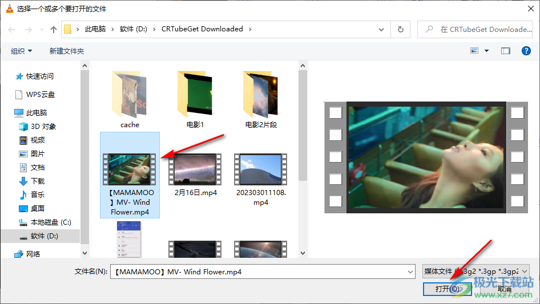Viewport: 540px width, 304px height.
Task: Open the 组织 menu
Action: click(x=21, y=51)
